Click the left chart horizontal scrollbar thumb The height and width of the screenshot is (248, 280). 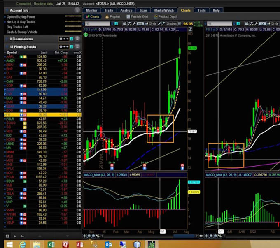[x=184, y=236]
